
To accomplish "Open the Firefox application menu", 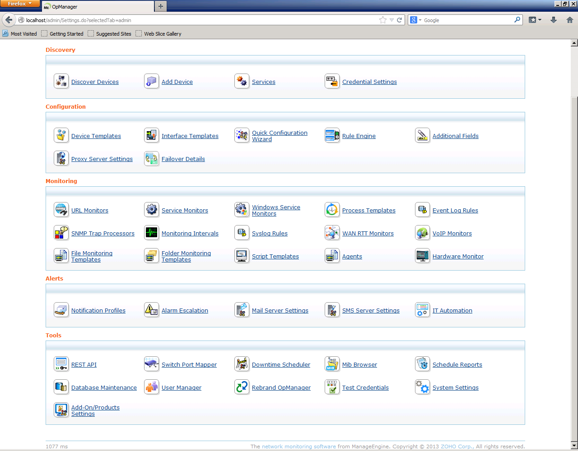I will 20,4.
